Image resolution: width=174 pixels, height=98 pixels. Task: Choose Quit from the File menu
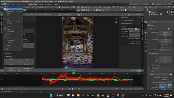(x=13, y=49)
